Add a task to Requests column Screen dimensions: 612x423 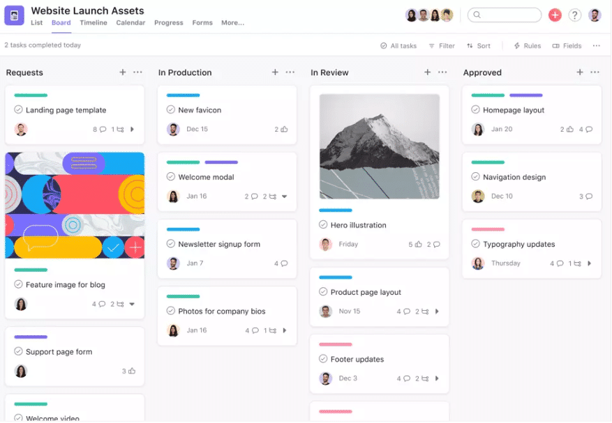123,72
